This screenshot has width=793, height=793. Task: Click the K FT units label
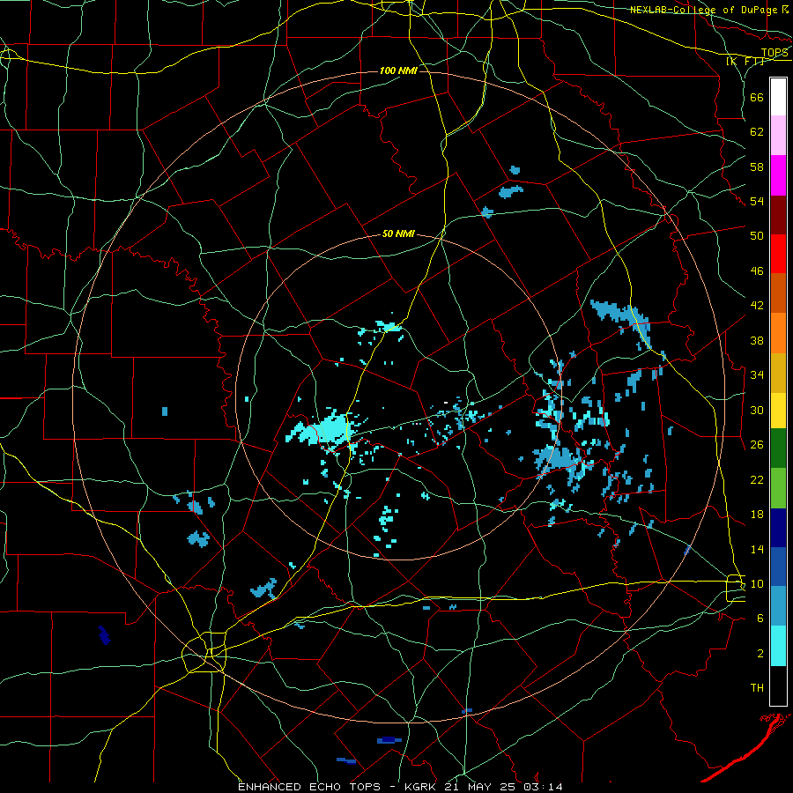(745, 62)
